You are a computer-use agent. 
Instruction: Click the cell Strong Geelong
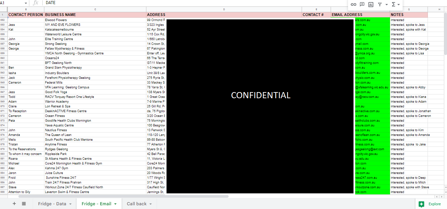95,44
